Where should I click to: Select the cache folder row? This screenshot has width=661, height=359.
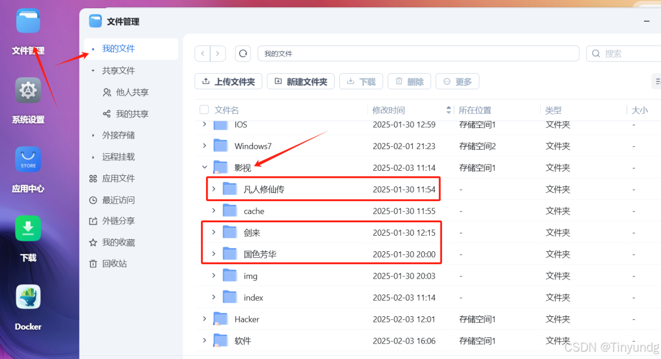pyautogui.click(x=254, y=210)
